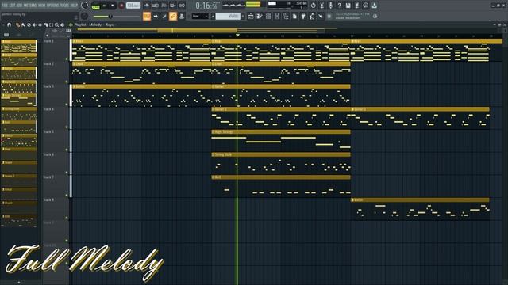Click the 0:16 time display
Image resolution: width=508 pixels, height=285 pixels.
[206, 6]
